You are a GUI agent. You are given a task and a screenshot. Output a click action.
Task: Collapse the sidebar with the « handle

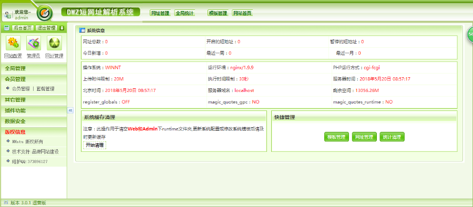70,110
